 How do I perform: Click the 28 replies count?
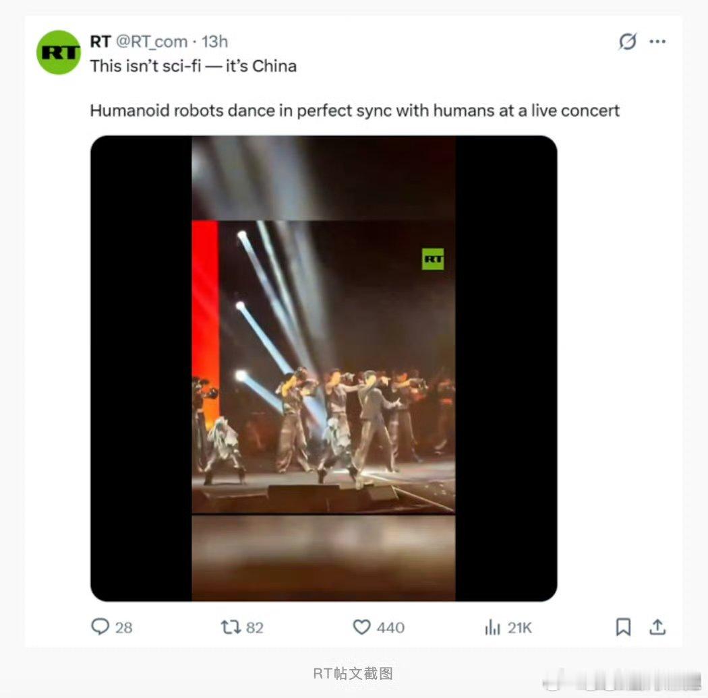123,628
